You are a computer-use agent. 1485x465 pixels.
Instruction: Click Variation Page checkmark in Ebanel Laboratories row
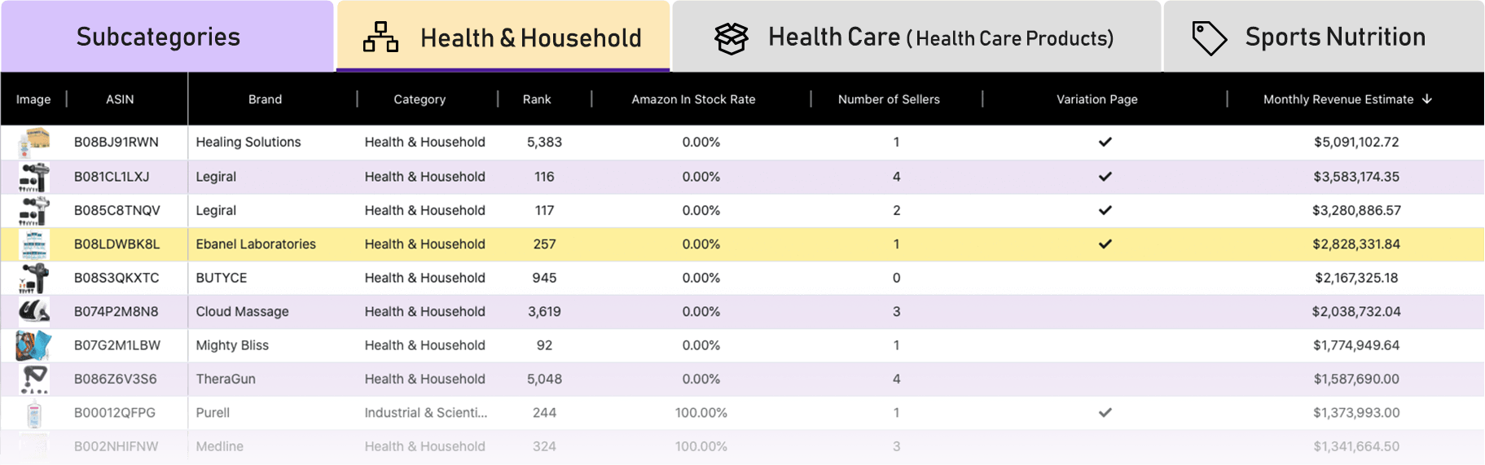click(x=1105, y=243)
